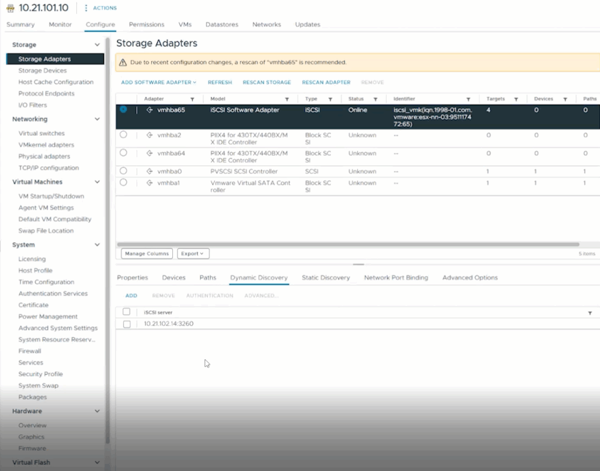
Task: Open Licensing in the sidebar
Action: coord(32,259)
